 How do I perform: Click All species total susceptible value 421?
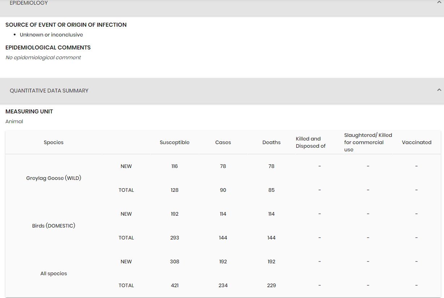pyautogui.click(x=174, y=285)
